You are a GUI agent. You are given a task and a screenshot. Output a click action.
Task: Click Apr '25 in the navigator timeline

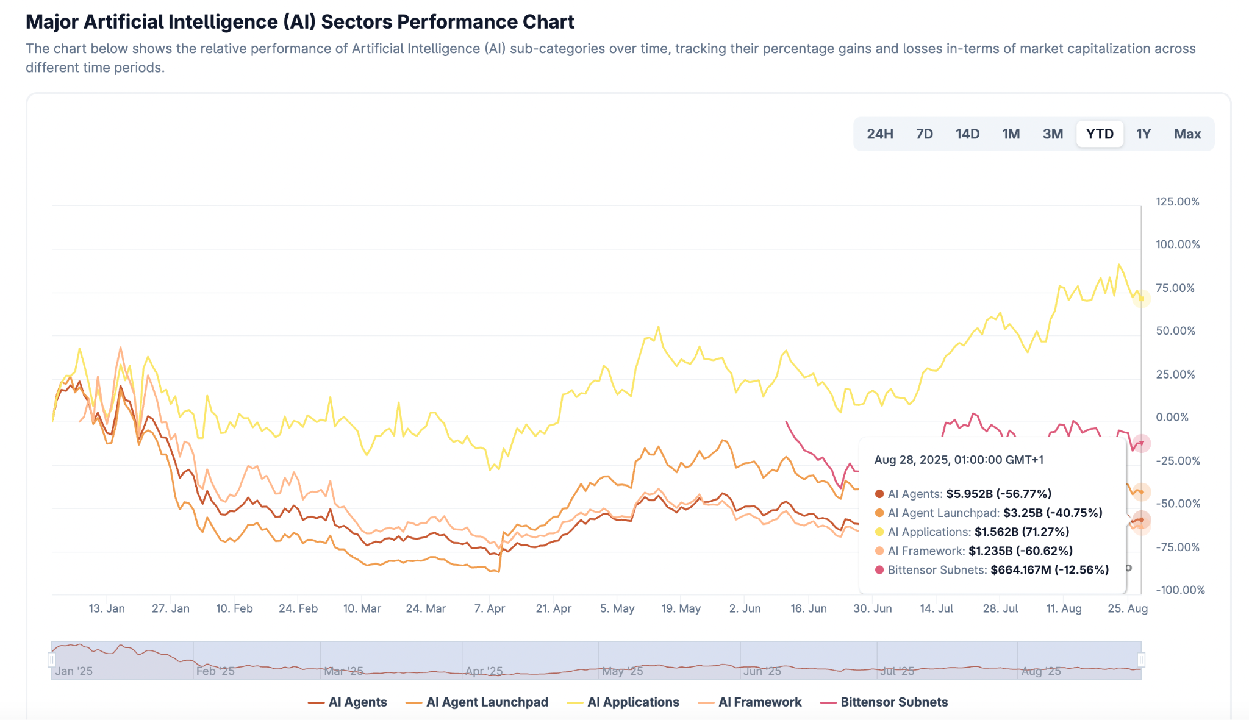484,671
